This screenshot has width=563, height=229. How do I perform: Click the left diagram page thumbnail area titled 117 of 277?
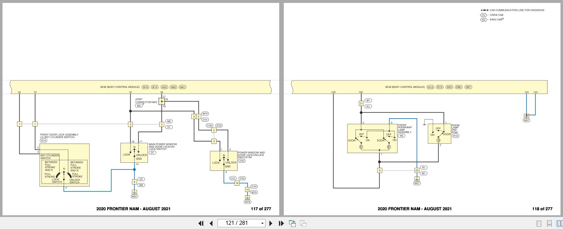tap(140, 109)
